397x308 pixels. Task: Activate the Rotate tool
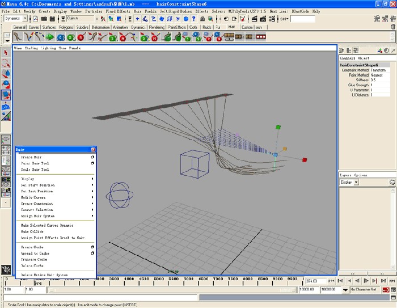(x=6, y=85)
